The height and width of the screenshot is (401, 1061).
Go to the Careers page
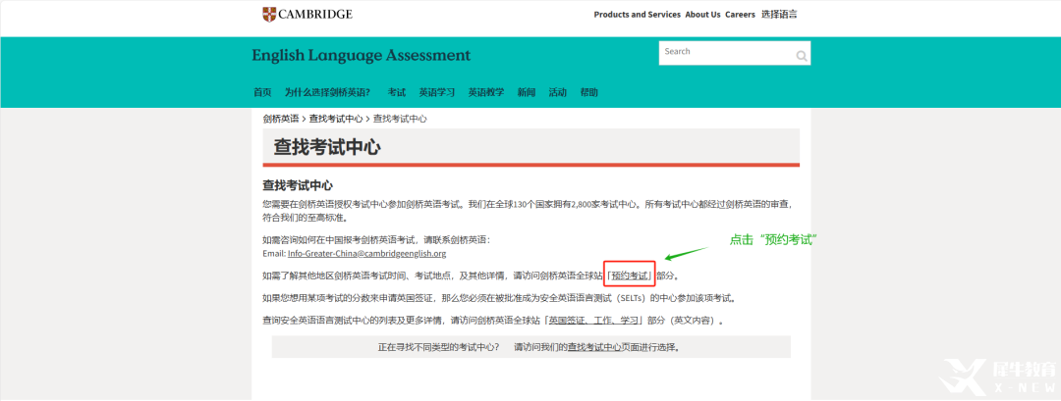[x=740, y=14]
